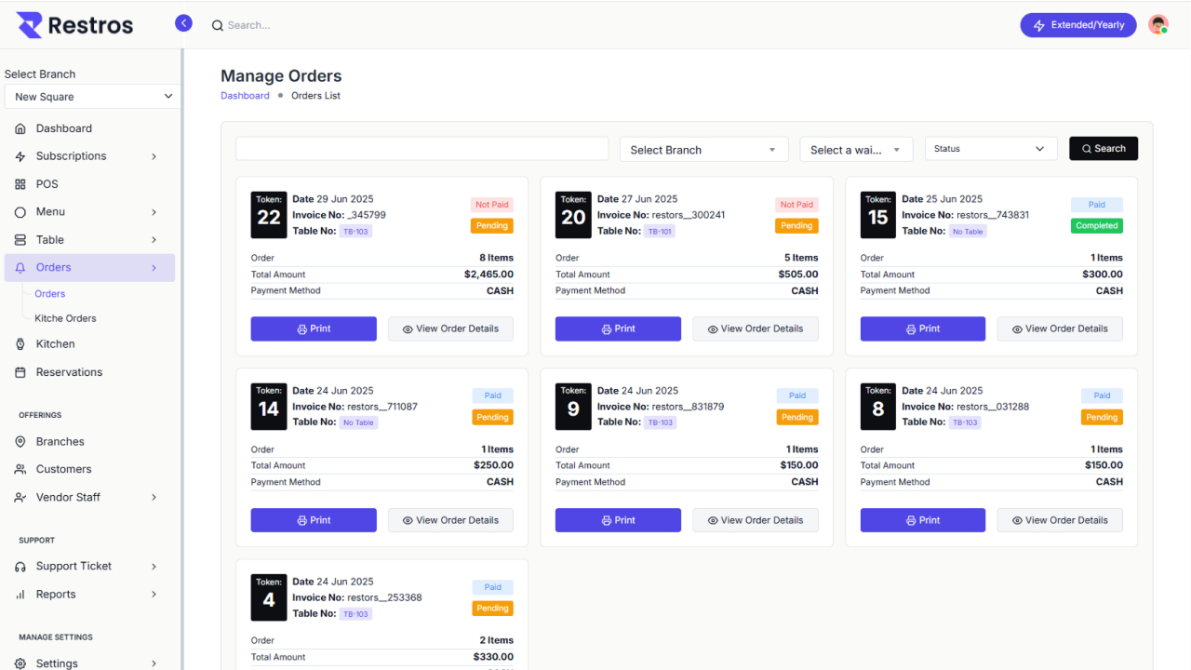Open the Status dropdown
The height and width of the screenshot is (670, 1191).
(x=990, y=148)
